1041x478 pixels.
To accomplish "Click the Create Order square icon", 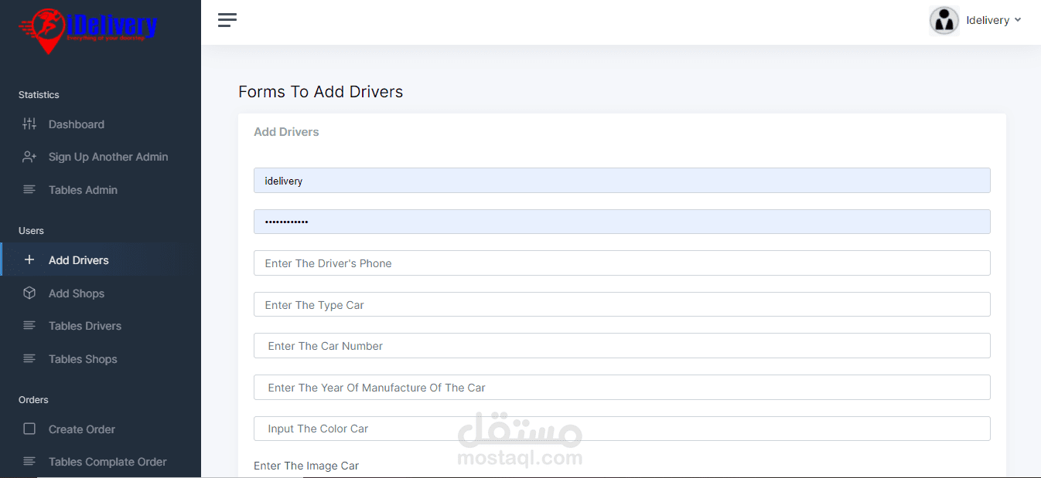I will pos(29,429).
